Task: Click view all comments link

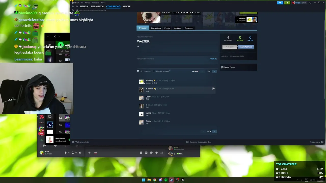Action: coord(195,71)
